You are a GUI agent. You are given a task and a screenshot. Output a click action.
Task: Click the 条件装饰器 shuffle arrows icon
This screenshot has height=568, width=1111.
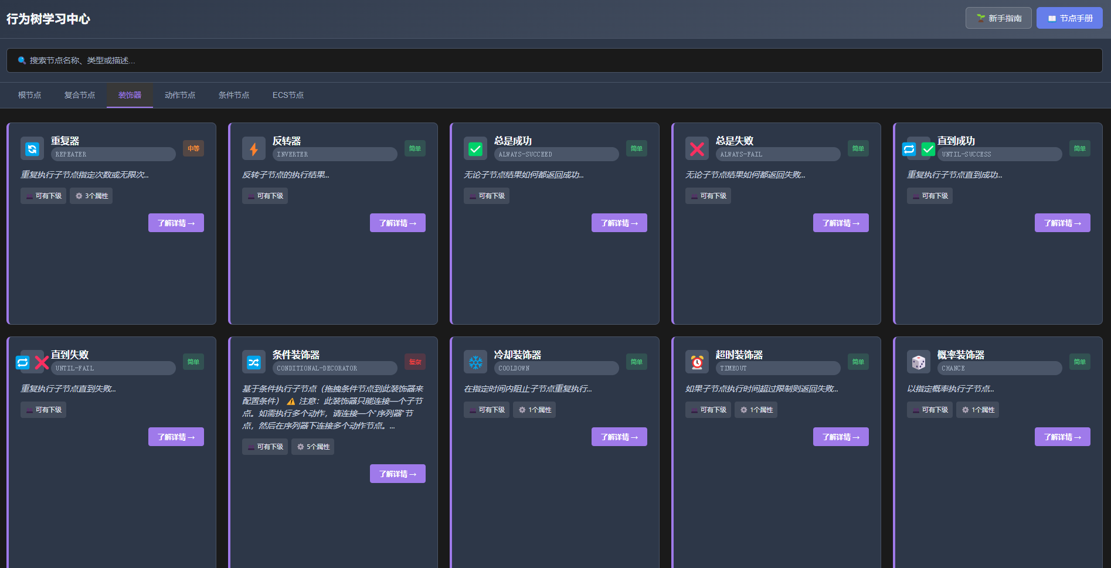(x=254, y=363)
